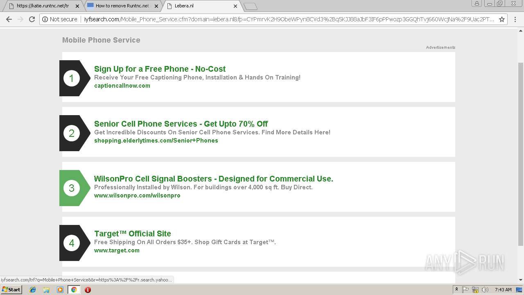Viewport: 524px width, 295px height.
Task: Launch Internet Explorer from taskbar
Action: [x=33, y=290]
